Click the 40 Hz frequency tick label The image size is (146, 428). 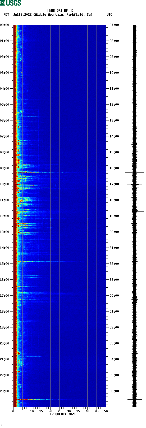87,411
